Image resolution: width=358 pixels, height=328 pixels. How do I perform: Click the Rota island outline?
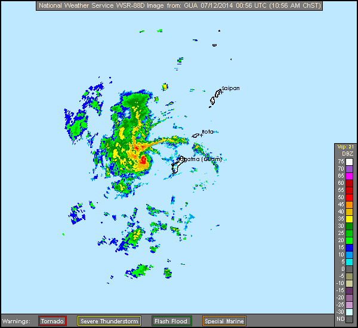[196, 136]
